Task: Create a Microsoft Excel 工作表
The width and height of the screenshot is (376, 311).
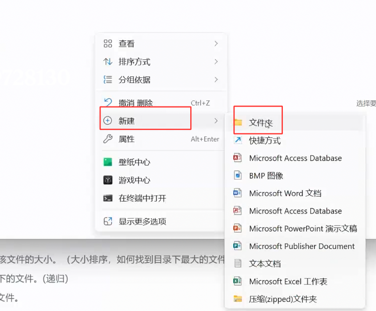Action: coord(295,281)
